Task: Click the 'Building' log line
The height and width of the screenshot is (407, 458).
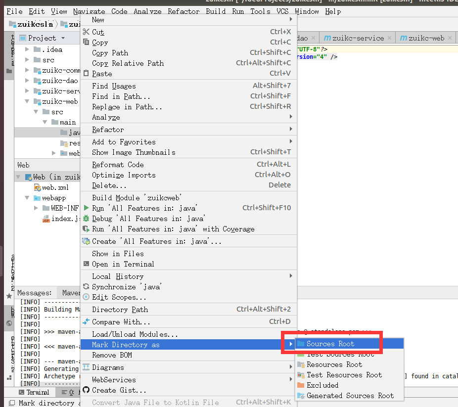Action: click(50, 310)
